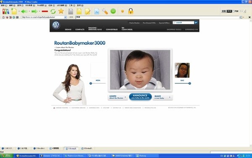Click the yellow paste note icon
This screenshot has width=252, height=158.
point(79,11)
